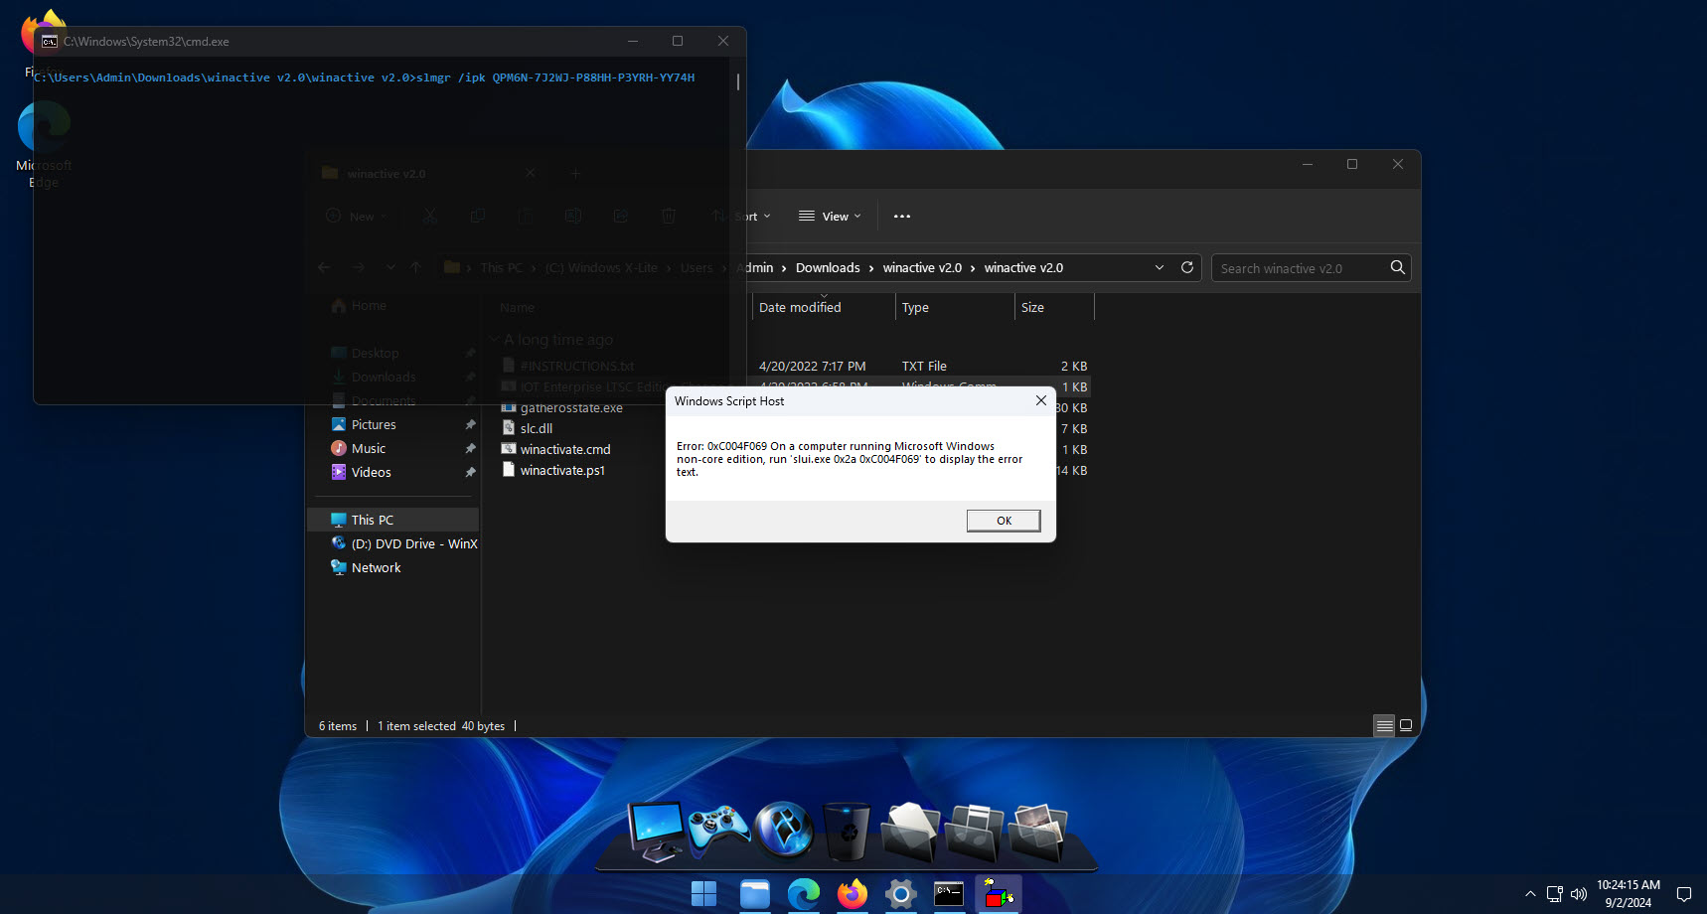Open the See more ellipsis menu
Viewport: 1707px width, 914px height.
pyautogui.click(x=901, y=217)
